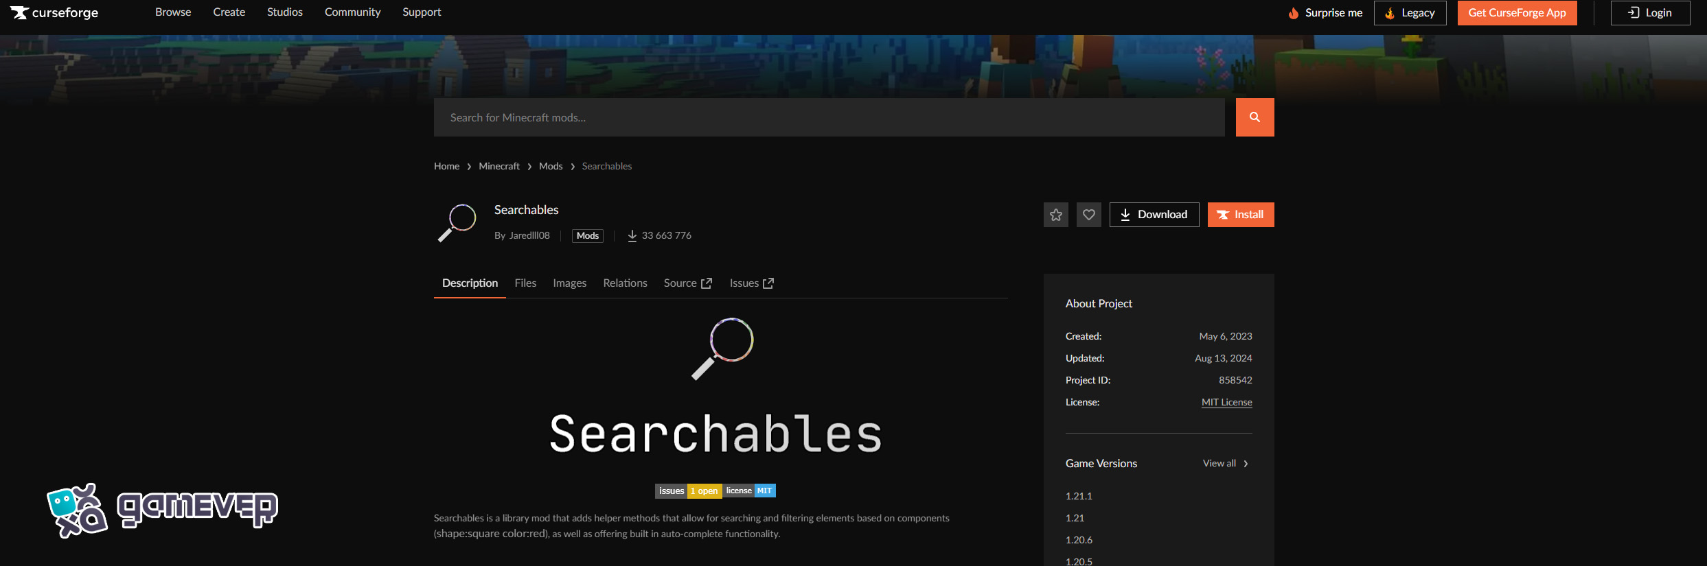Star the Searchables project
Viewport: 1707px width, 566px height.
(1055, 215)
